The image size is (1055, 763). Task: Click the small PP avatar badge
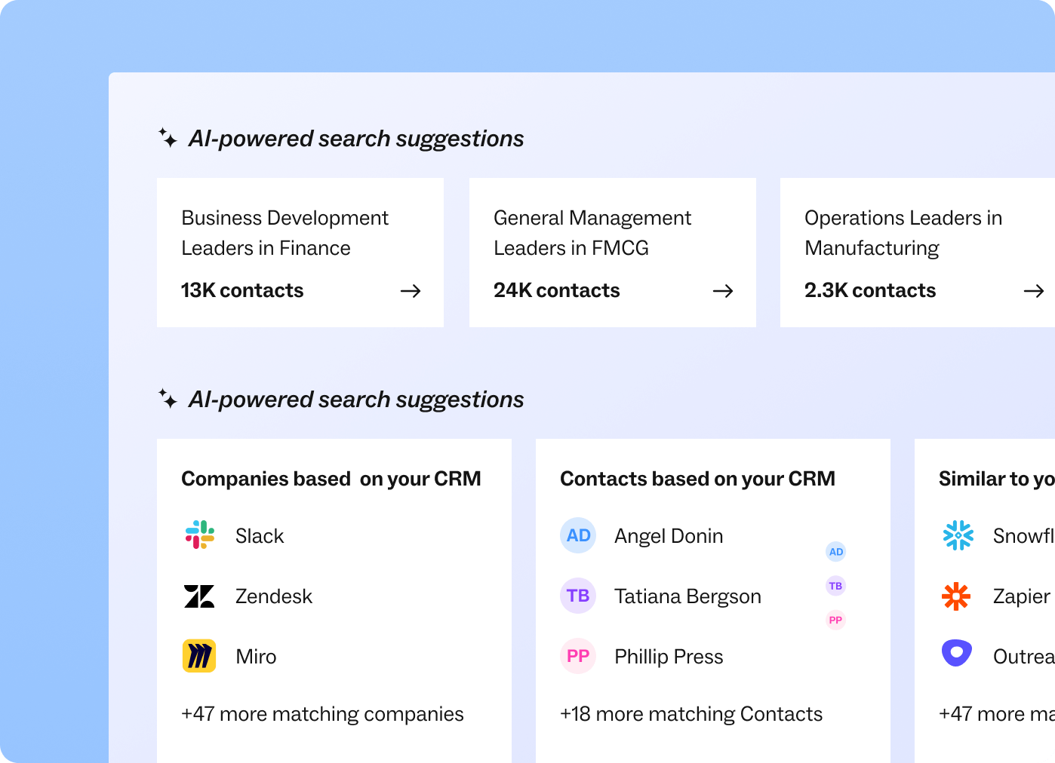click(835, 621)
